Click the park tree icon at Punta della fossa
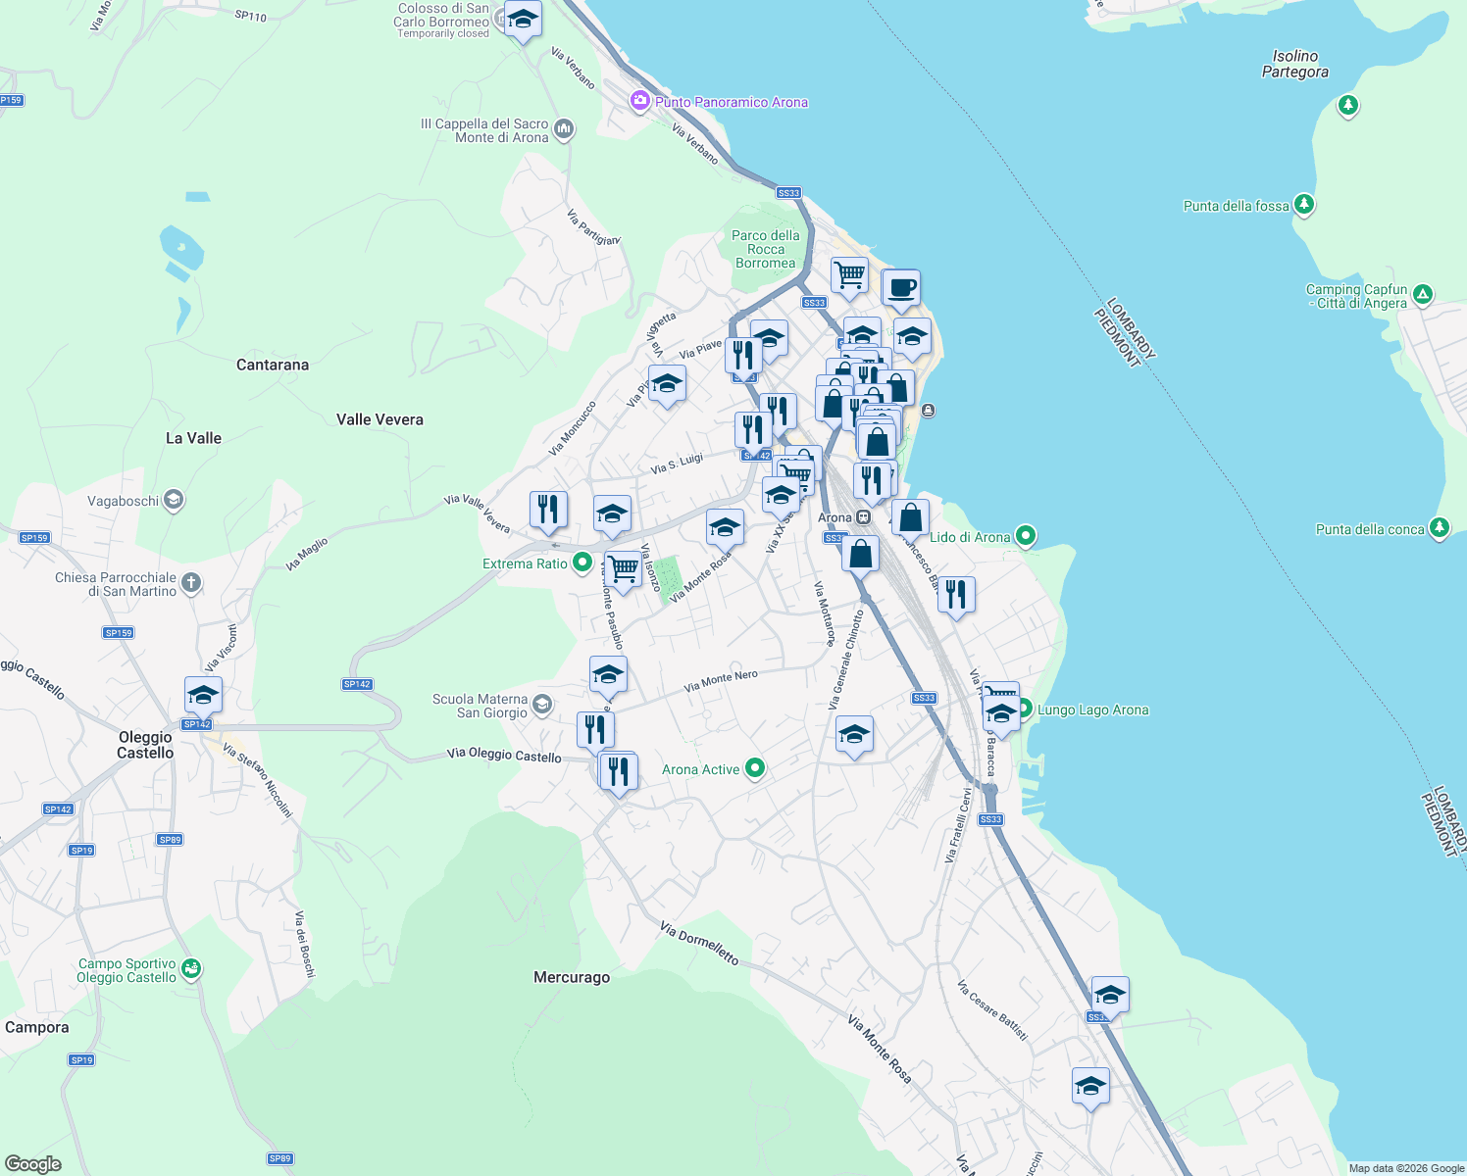 point(1303,205)
